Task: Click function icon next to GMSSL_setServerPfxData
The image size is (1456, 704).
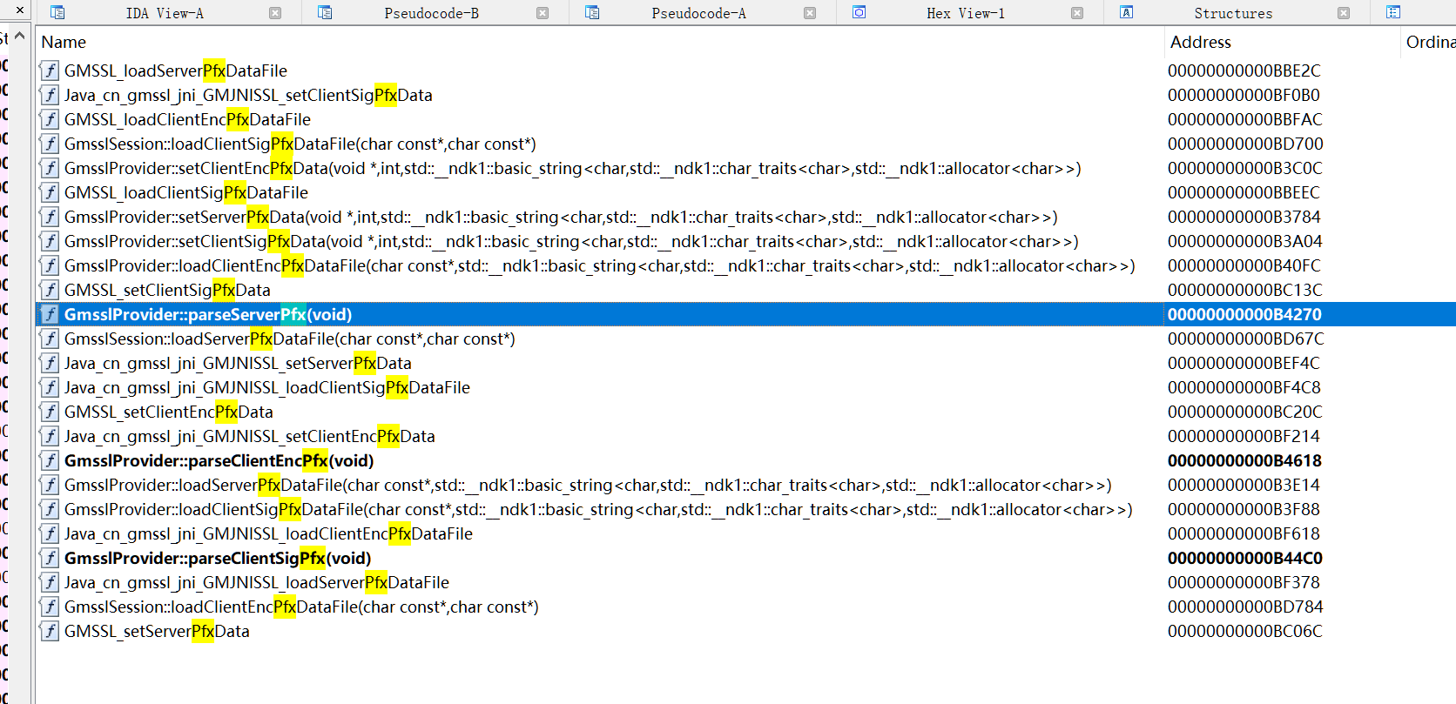Action: [51, 631]
